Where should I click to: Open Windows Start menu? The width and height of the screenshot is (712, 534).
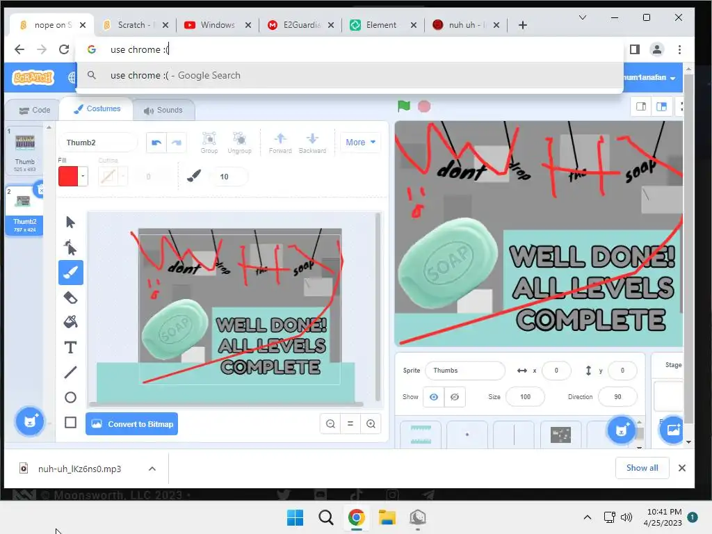point(295,517)
